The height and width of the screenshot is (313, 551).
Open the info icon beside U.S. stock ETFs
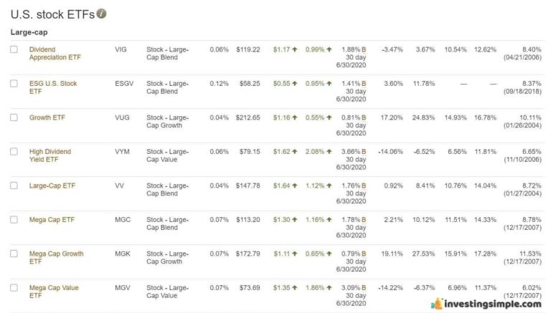(102, 14)
